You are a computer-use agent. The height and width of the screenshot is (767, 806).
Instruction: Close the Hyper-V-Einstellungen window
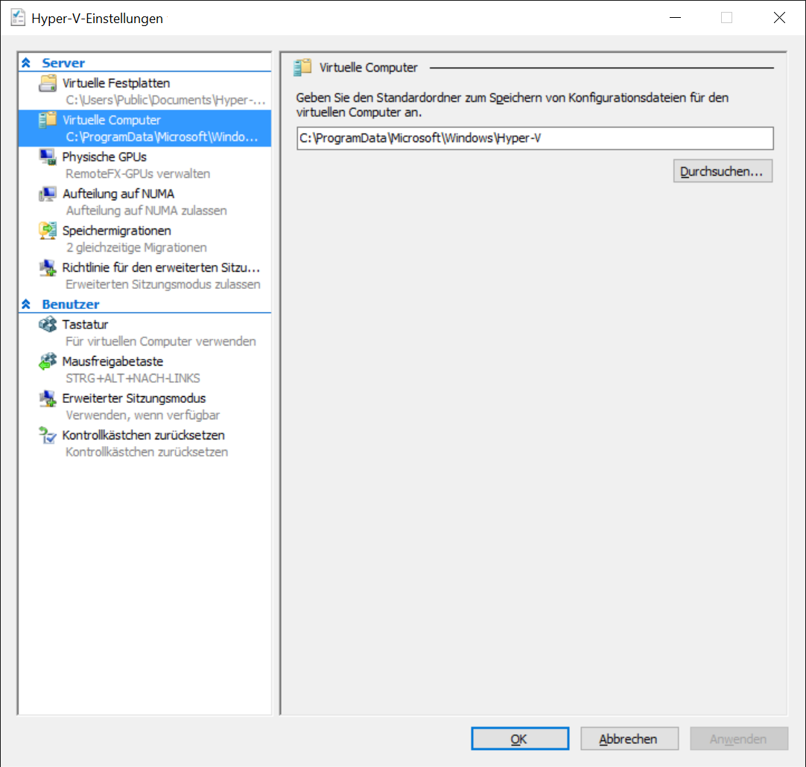click(779, 17)
